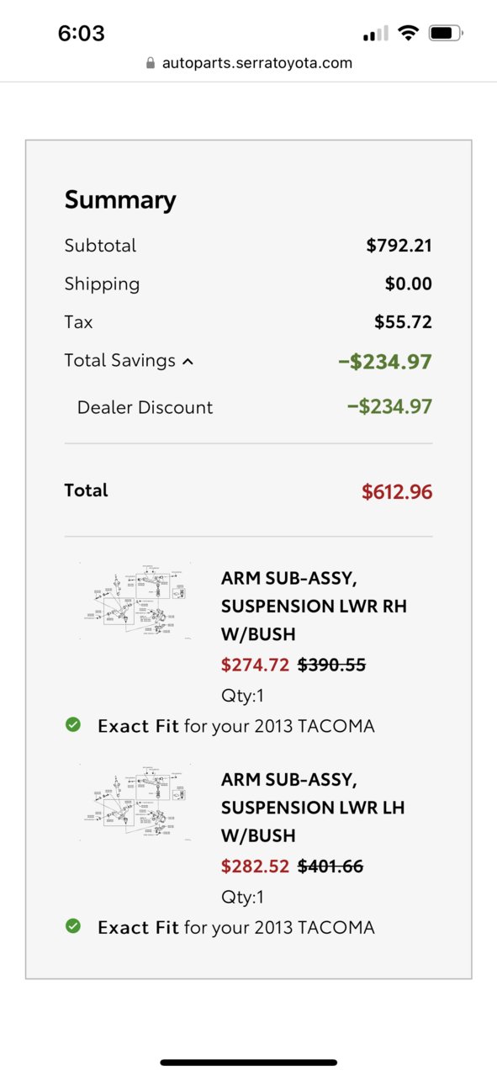This screenshot has width=497, height=1076.
Task: Tap the autoparts.serratoyota.com address bar
Action: tap(249, 63)
